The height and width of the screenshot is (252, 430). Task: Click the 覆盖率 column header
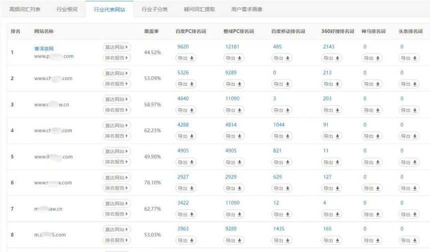click(x=151, y=31)
